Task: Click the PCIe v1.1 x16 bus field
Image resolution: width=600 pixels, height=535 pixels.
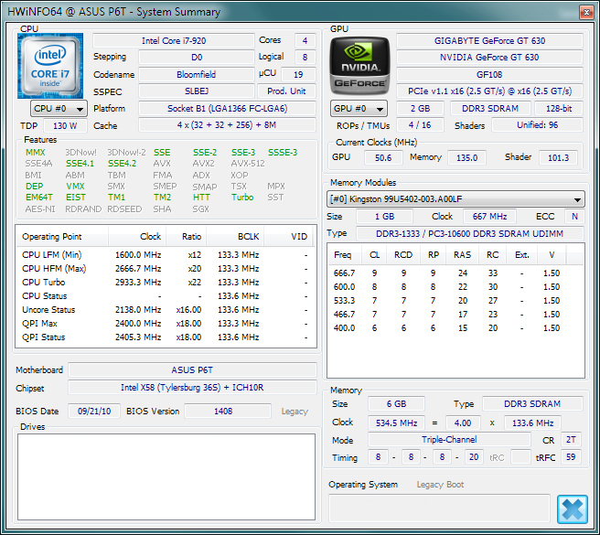Action: pyautogui.click(x=489, y=91)
